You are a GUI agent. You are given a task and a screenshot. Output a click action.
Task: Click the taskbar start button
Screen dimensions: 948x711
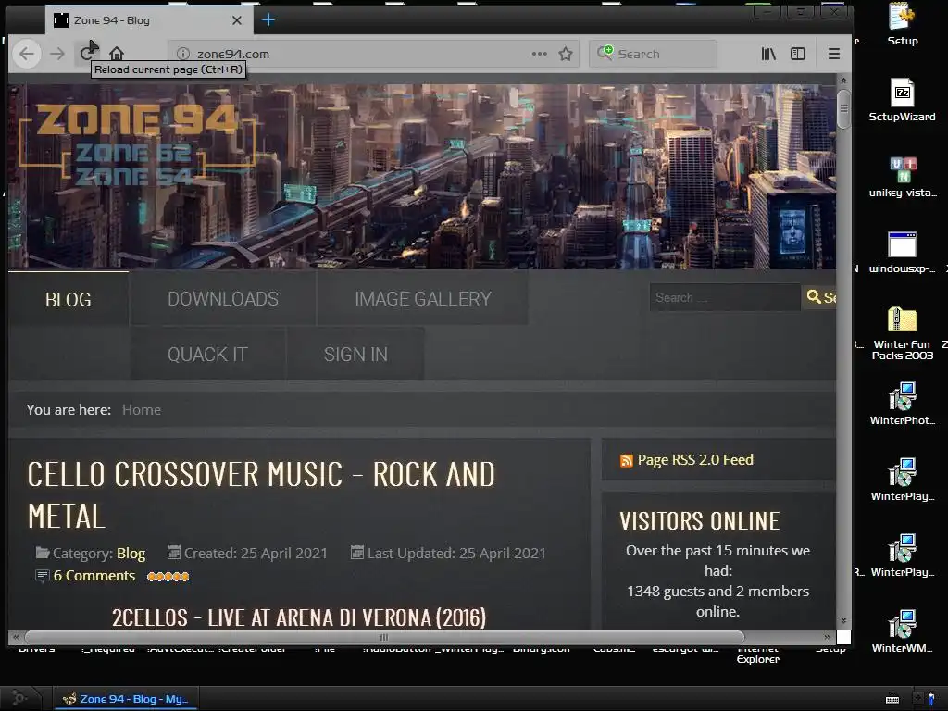19,698
